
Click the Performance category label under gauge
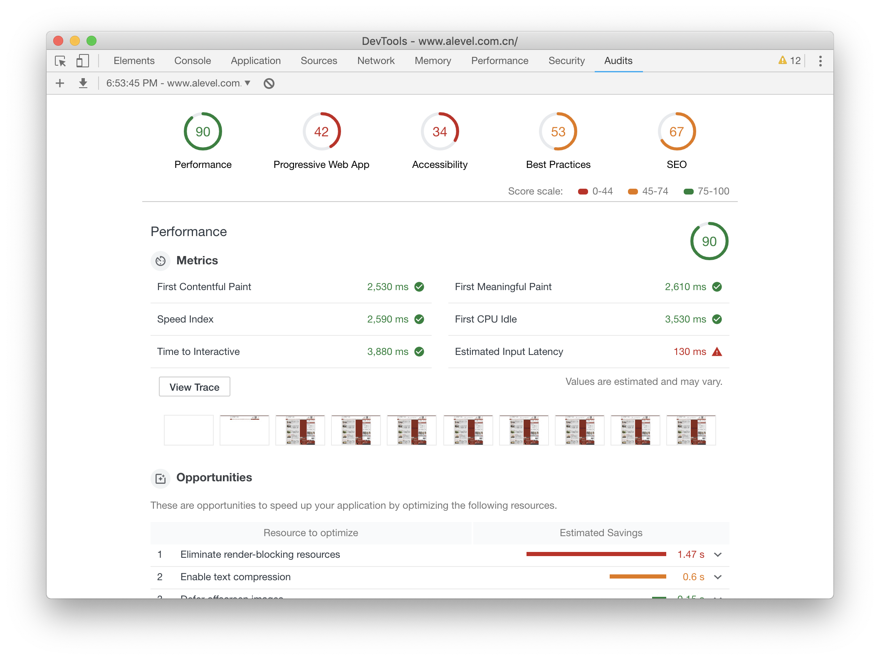coord(203,165)
